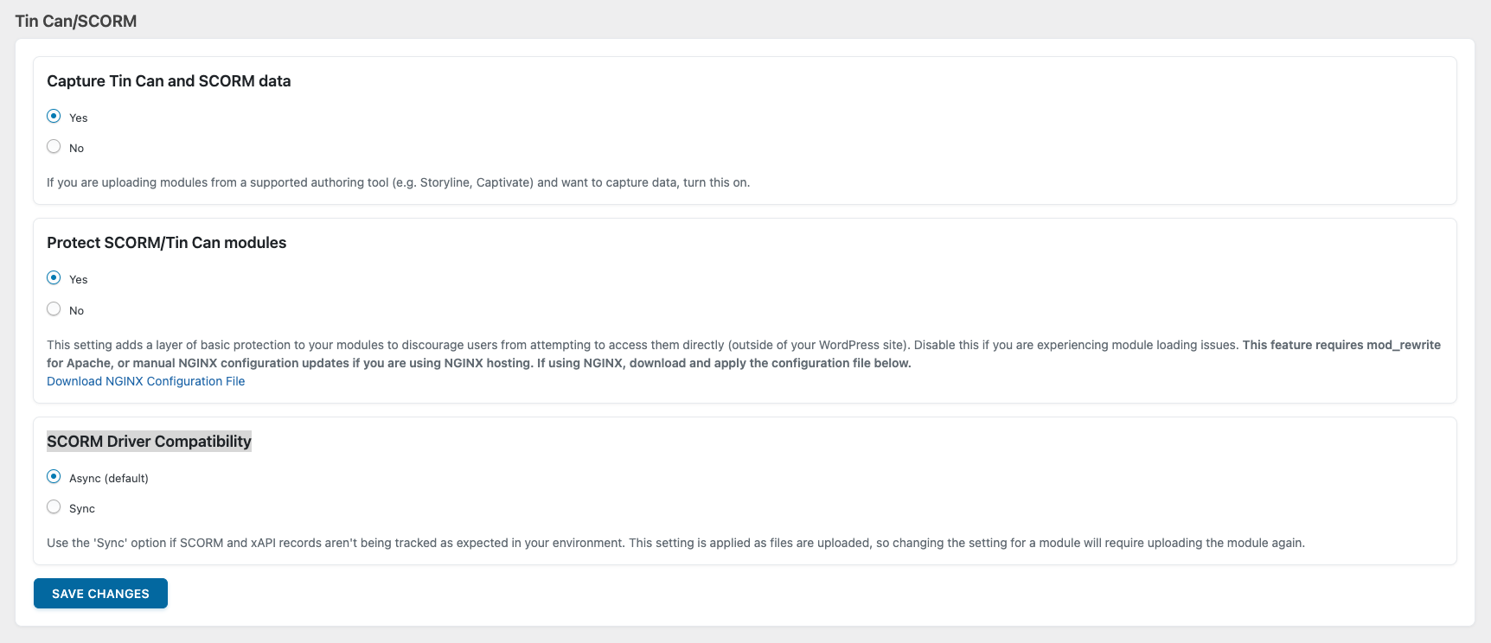Click the 'Sync' option usage help text

tap(675, 543)
